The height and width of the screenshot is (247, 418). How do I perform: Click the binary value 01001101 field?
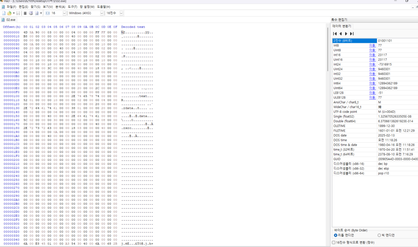(397, 41)
